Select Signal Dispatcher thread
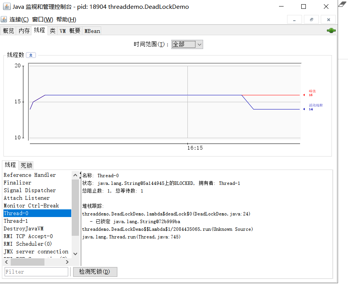Screen dimensions: 348x284 coord(37,190)
